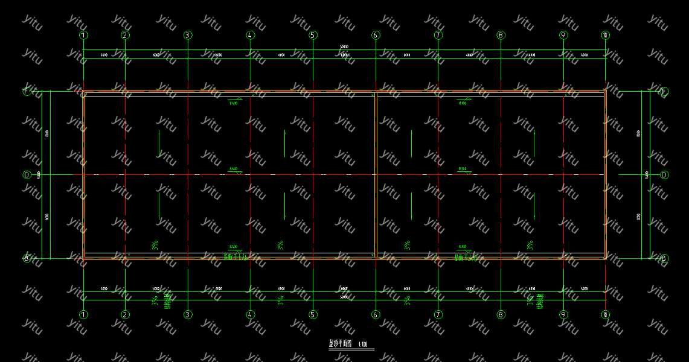
Task: Click elevation marker on ridge line near axis 4
Action: (x=234, y=170)
